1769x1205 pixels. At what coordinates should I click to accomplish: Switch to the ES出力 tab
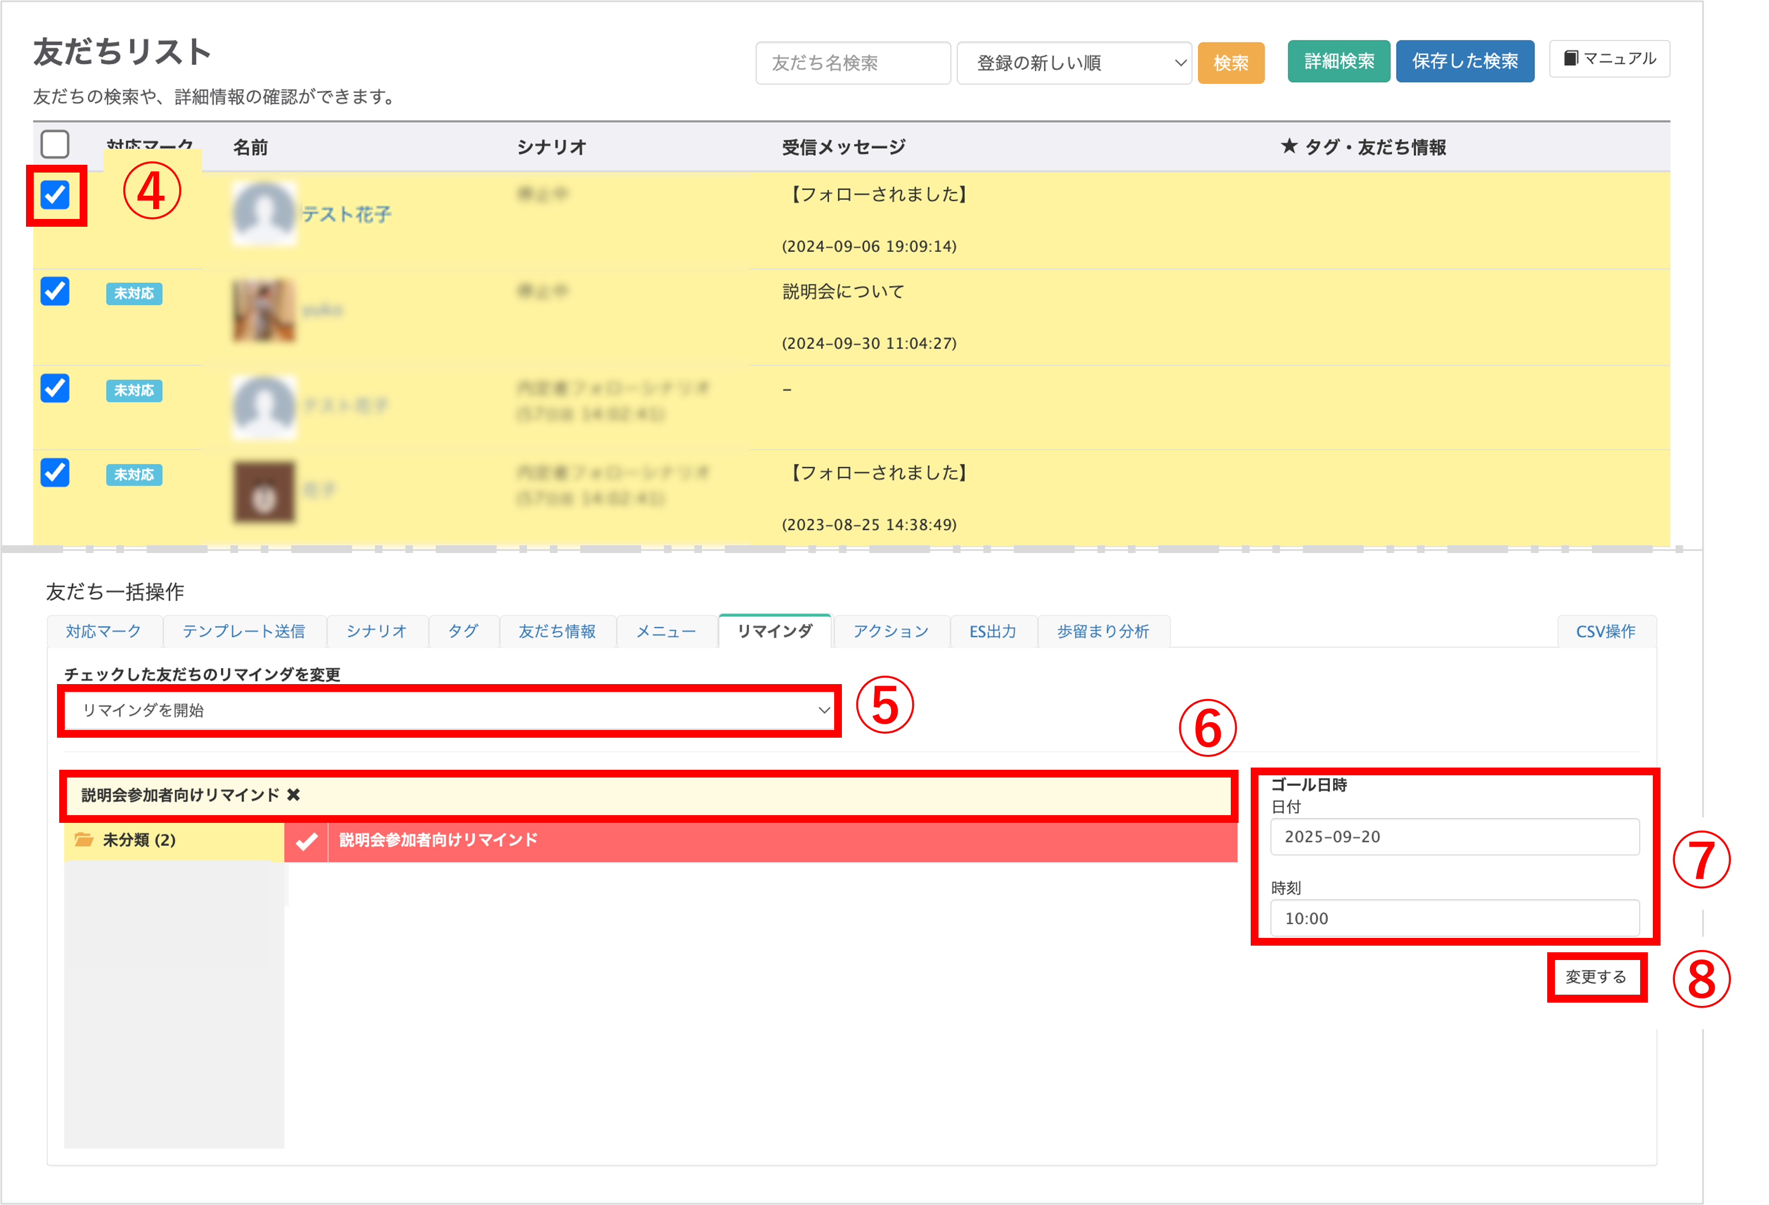click(993, 631)
